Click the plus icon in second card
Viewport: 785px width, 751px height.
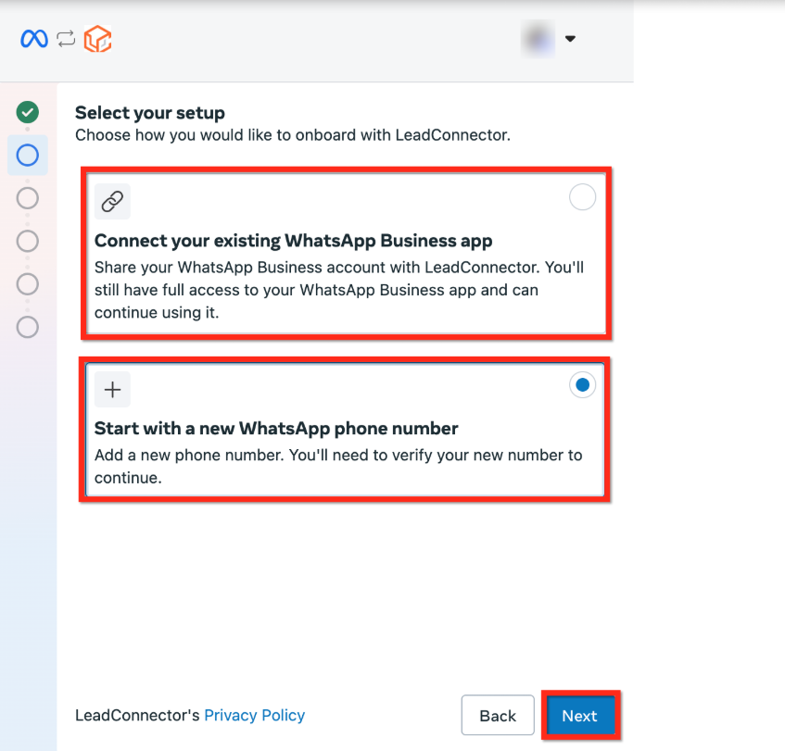113,389
